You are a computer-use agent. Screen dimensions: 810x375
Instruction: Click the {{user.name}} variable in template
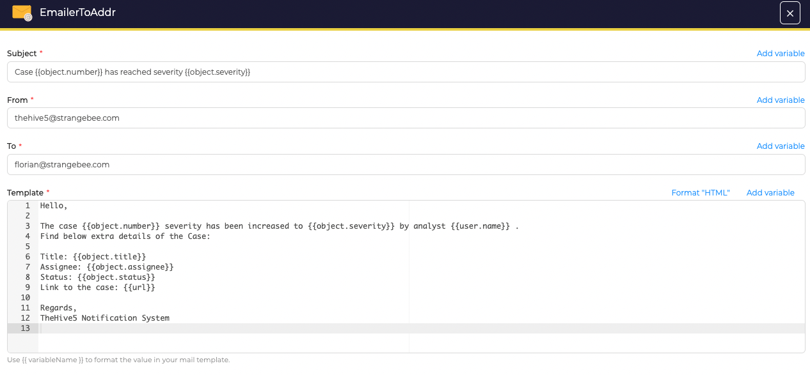(483, 226)
